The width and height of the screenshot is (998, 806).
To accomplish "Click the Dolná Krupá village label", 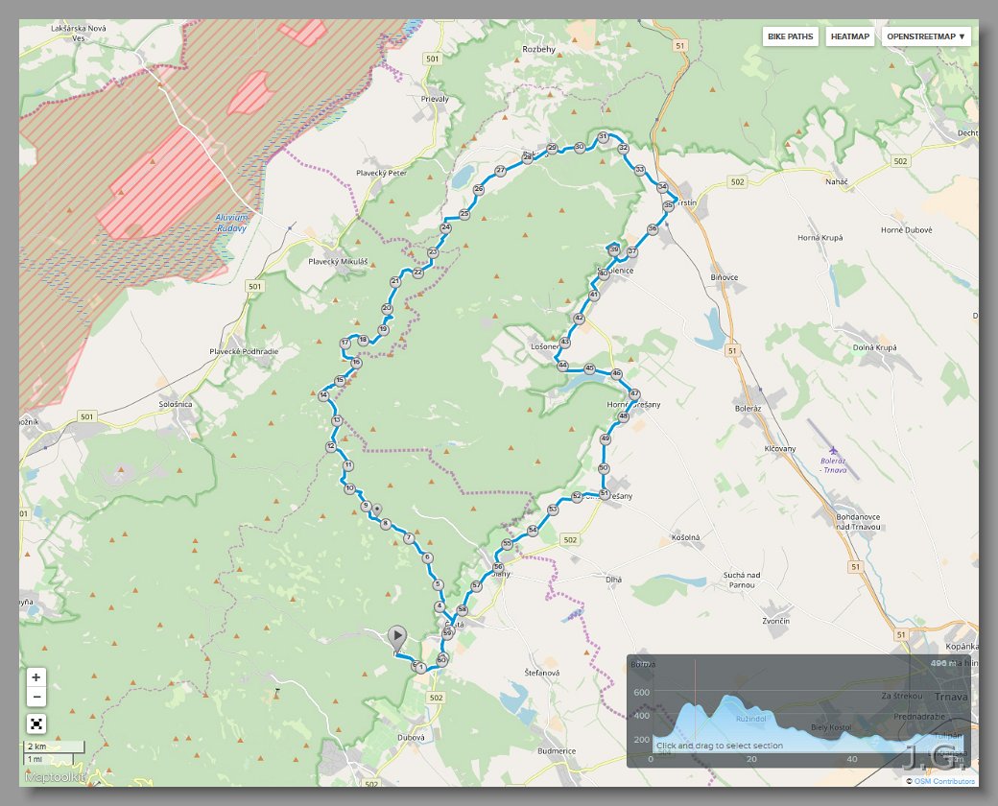I will 874,347.
